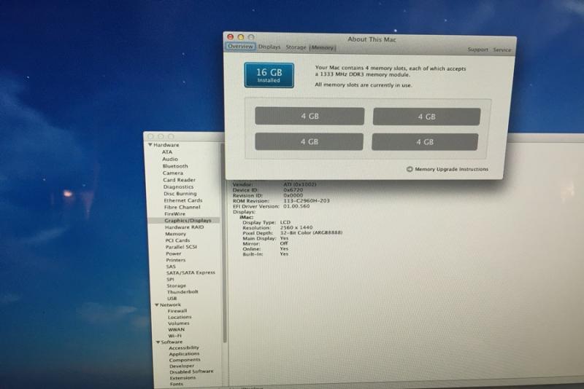This screenshot has height=389, width=584.
Task: Select WWAN under Network
Action: [x=176, y=329]
